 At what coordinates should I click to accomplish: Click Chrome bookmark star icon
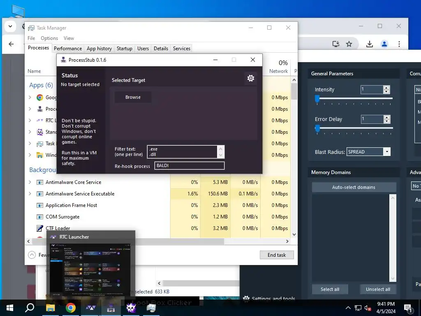coord(349,44)
